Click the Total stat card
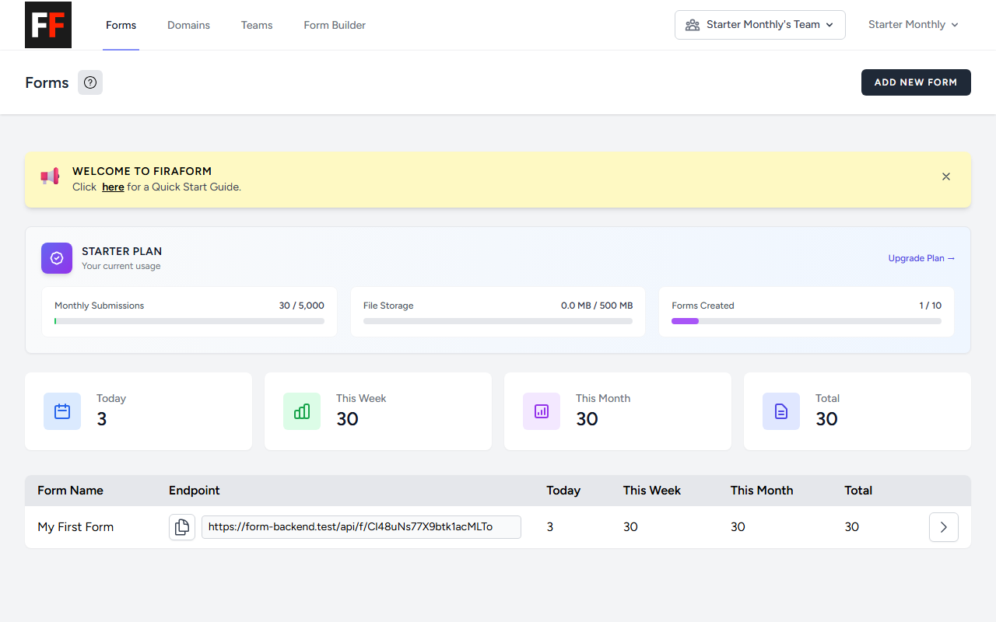The image size is (996, 622). [857, 411]
